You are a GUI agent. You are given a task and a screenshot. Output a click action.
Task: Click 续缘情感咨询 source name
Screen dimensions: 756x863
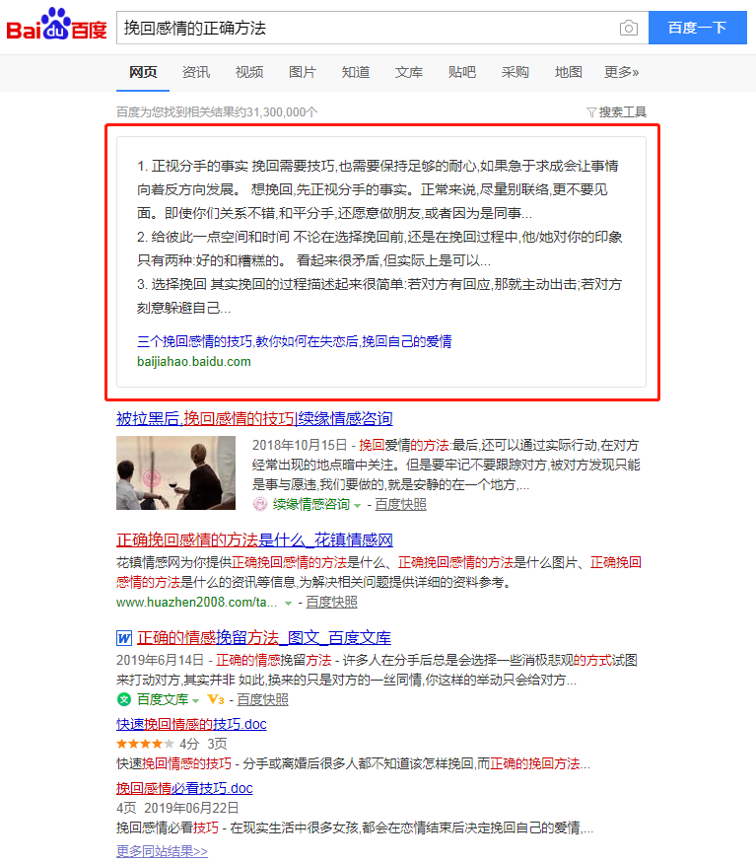tap(310, 504)
